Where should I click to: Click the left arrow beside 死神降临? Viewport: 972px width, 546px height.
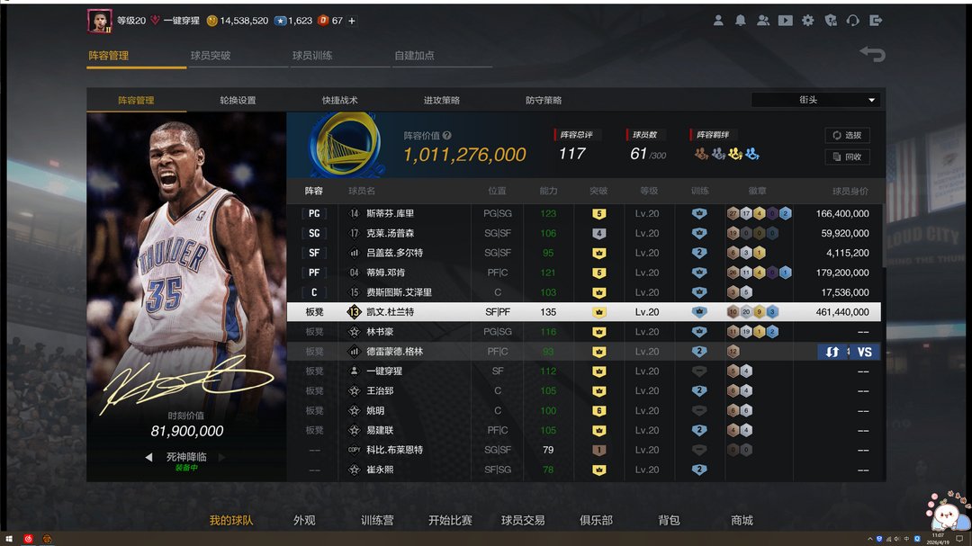click(149, 457)
